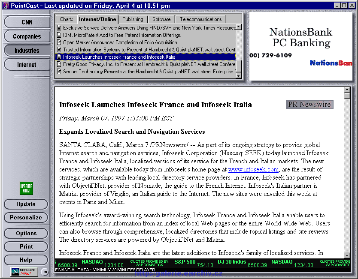Click the Update button
Image resolution: width=358 pixels, height=279 pixels.
click(x=26, y=204)
